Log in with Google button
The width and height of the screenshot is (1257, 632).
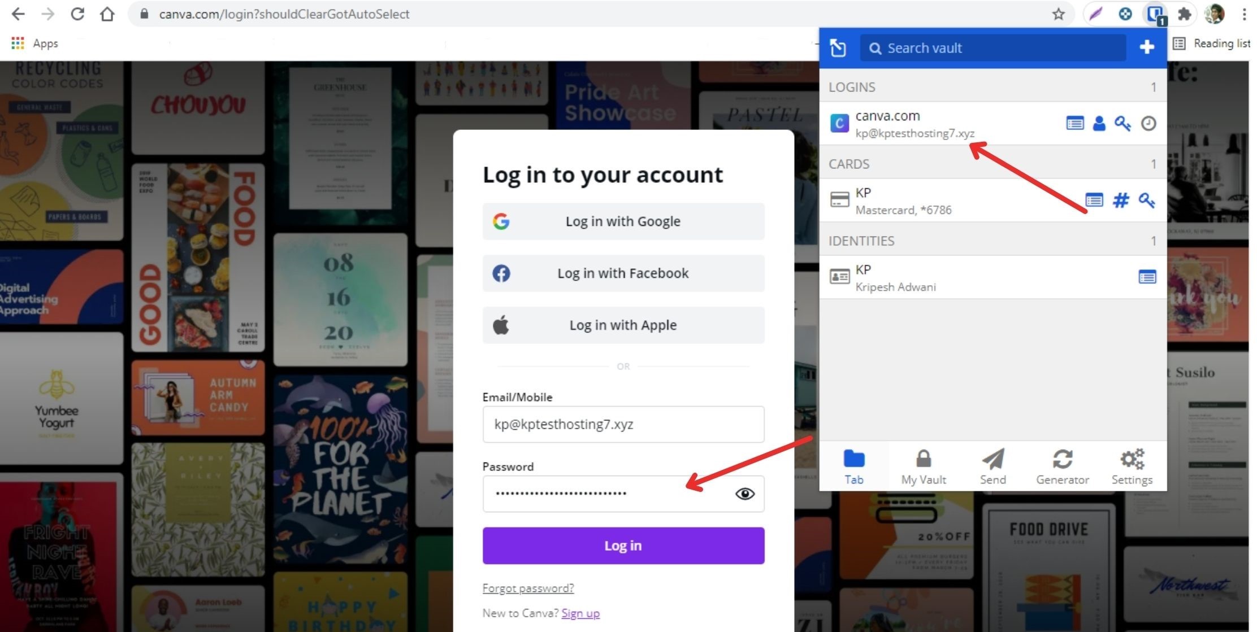[623, 221]
